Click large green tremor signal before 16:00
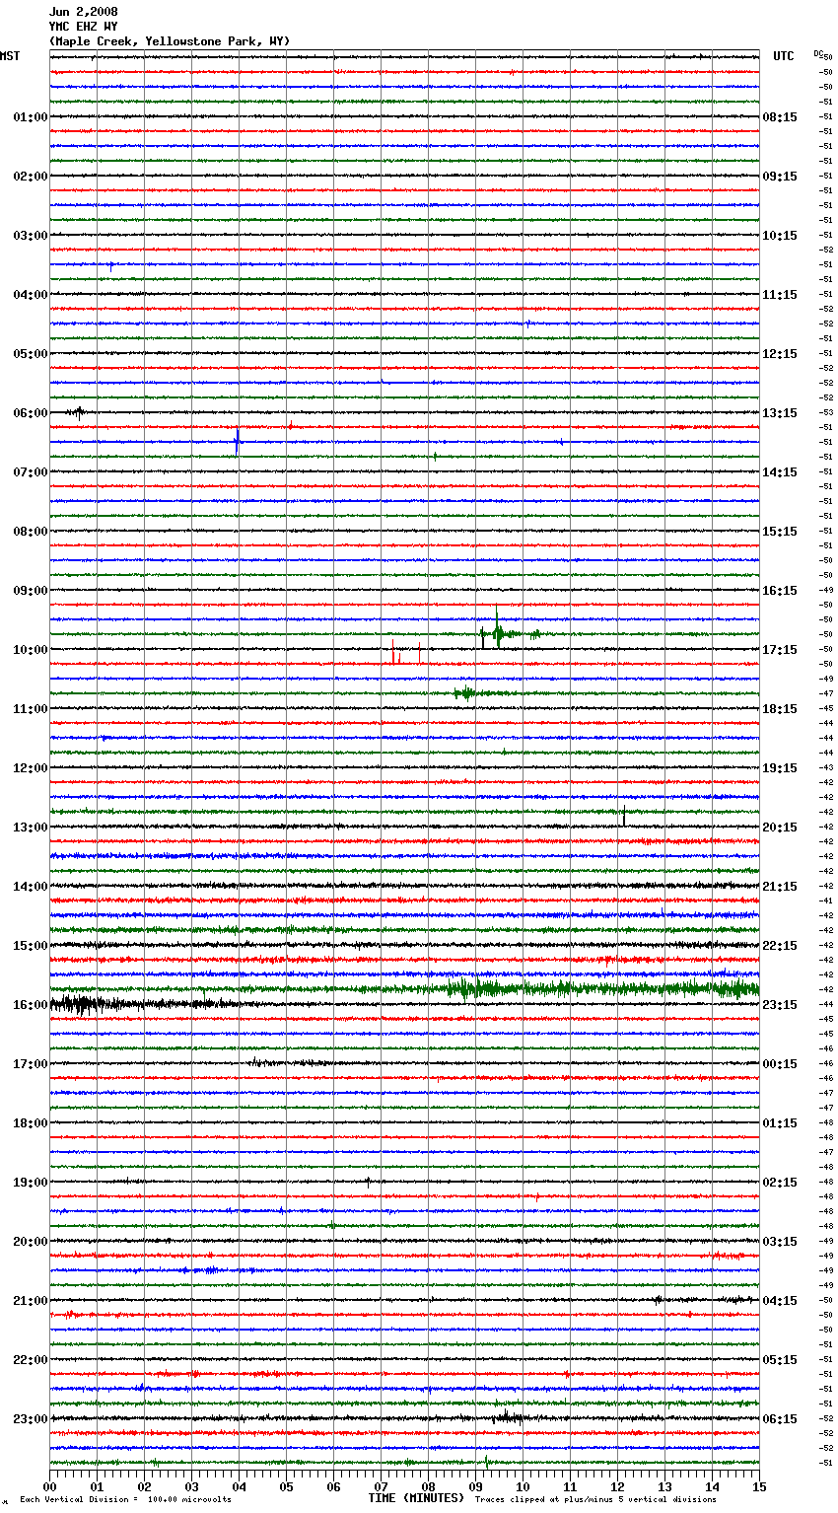Image resolution: width=838 pixels, height=1513 pixels. tap(601, 988)
